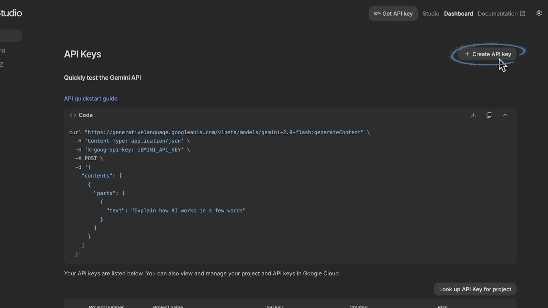Click the curl URL inside the code block
The height and width of the screenshot is (308, 548).
point(223,132)
